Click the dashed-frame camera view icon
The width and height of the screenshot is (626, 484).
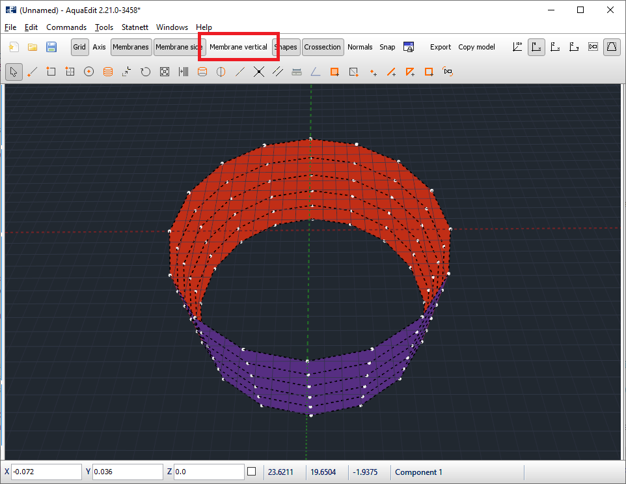pyautogui.click(x=593, y=47)
